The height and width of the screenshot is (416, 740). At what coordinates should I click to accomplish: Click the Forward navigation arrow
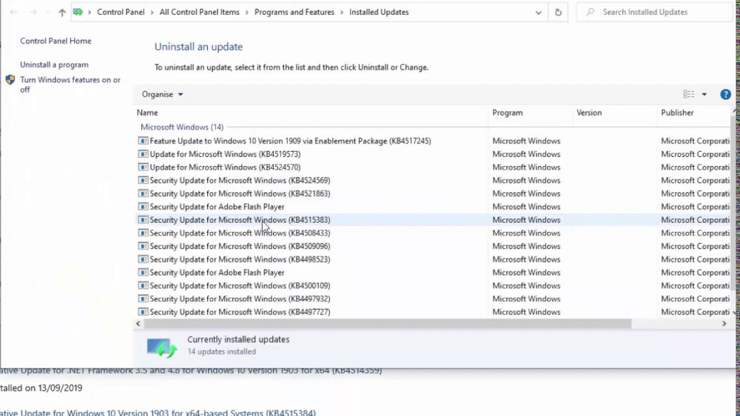tap(33, 12)
